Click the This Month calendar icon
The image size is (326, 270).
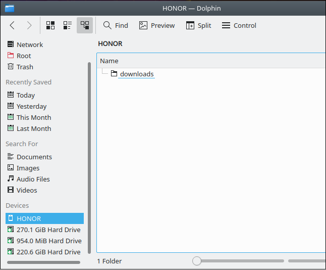click(11, 117)
